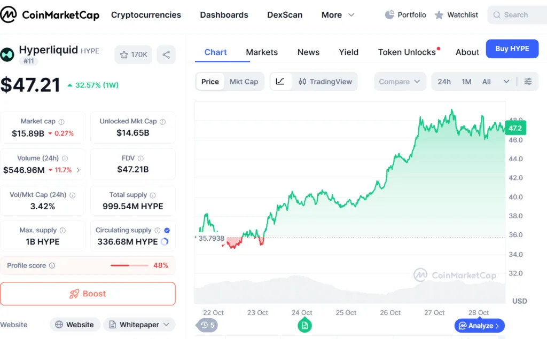This screenshot has height=339, width=547.
Task: Click the Profile score progress bar
Action: [129, 265]
